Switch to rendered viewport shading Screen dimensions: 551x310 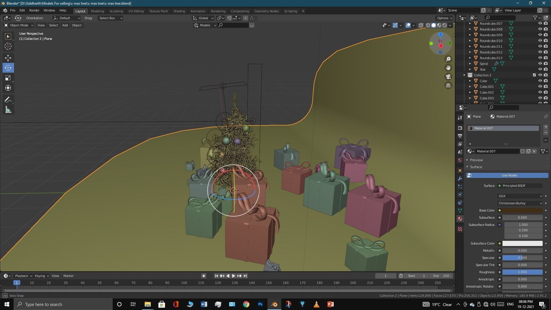tap(445, 25)
